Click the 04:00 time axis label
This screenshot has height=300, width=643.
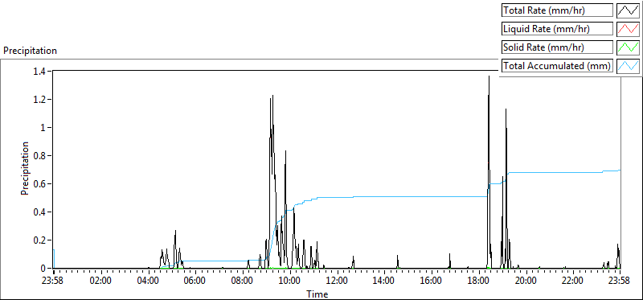148,282
